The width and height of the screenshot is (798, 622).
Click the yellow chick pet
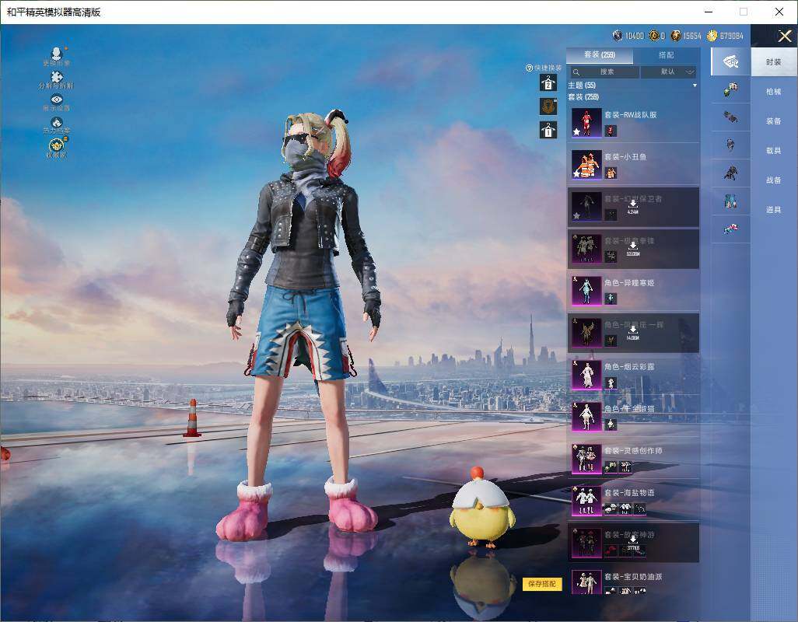click(x=481, y=508)
